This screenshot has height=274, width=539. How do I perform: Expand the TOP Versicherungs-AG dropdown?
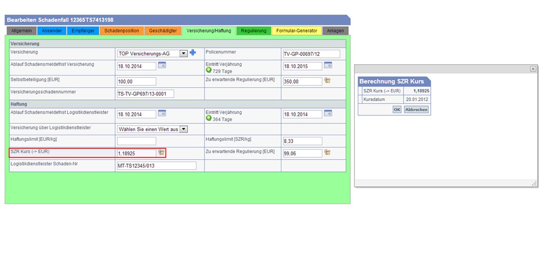click(x=184, y=53)
